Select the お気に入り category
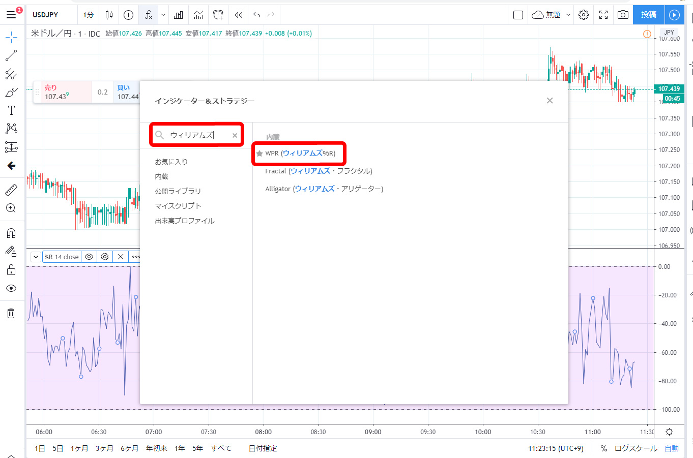The image size is (693, 458). click(171, 162)
